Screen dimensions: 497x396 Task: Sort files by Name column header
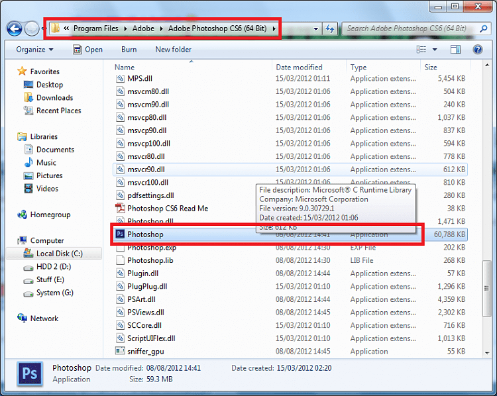[191, 67]
